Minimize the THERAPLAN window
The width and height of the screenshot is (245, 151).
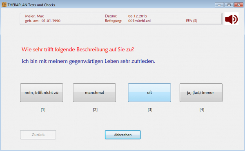(219, 5)
